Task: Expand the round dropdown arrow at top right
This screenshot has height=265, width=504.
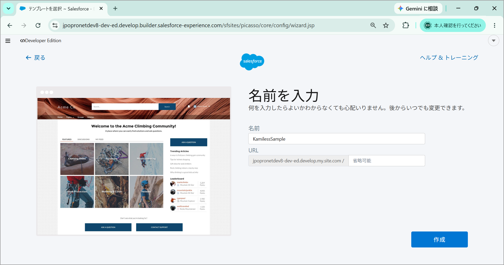Action: point(494,41)
